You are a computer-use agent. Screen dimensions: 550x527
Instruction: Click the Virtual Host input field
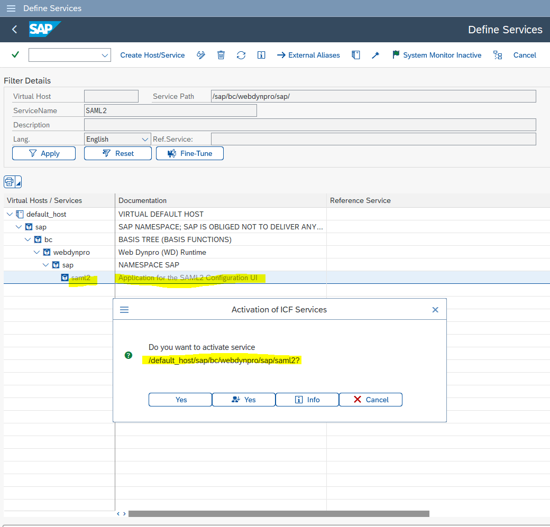coord(111,96)
